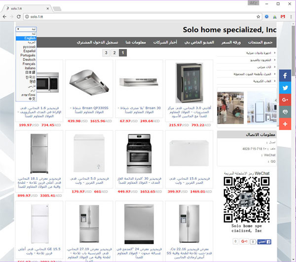Go to page 2 of products
The width and height of the screenshot is (296, 262).
click(x=114, y=53)
